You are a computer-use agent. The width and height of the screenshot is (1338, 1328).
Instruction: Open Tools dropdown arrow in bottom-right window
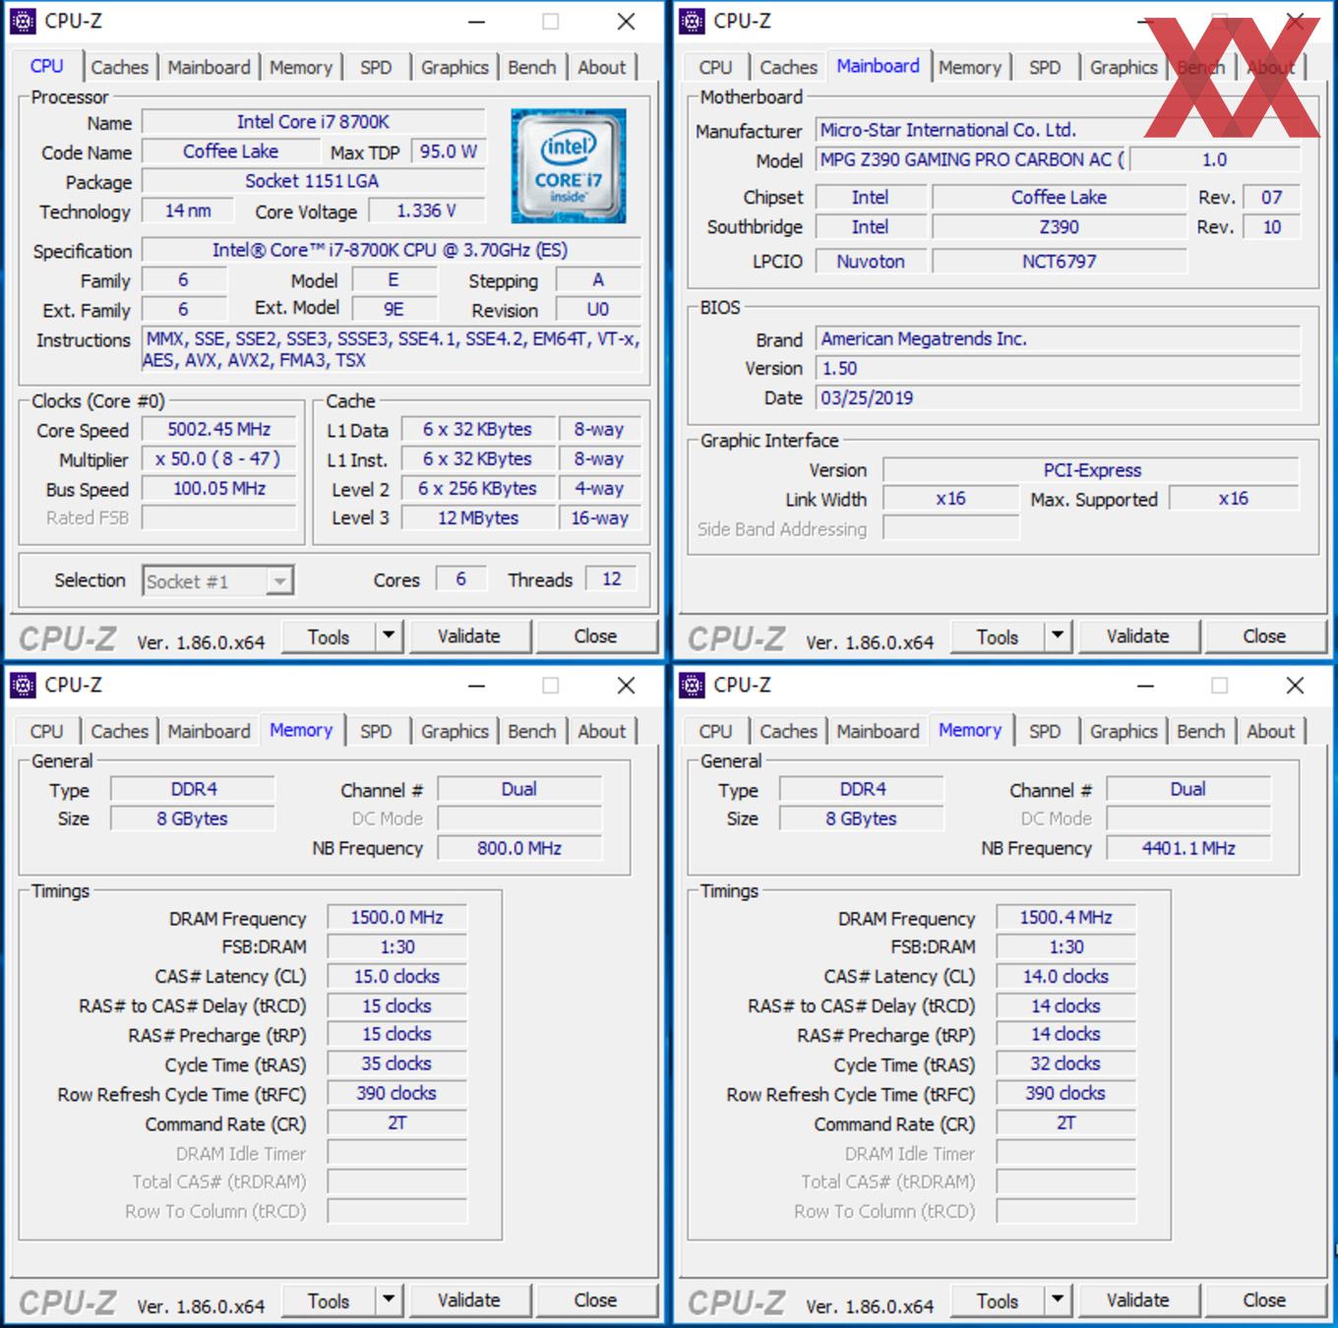[1058, 1300]
